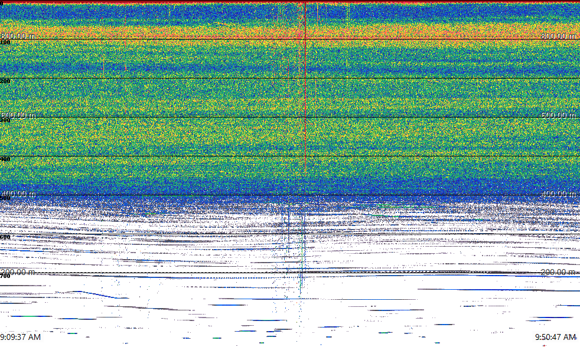The image size is (580, 347).
Task: Click the right-edge 600.00 m depth label
Action: point(559,115)
